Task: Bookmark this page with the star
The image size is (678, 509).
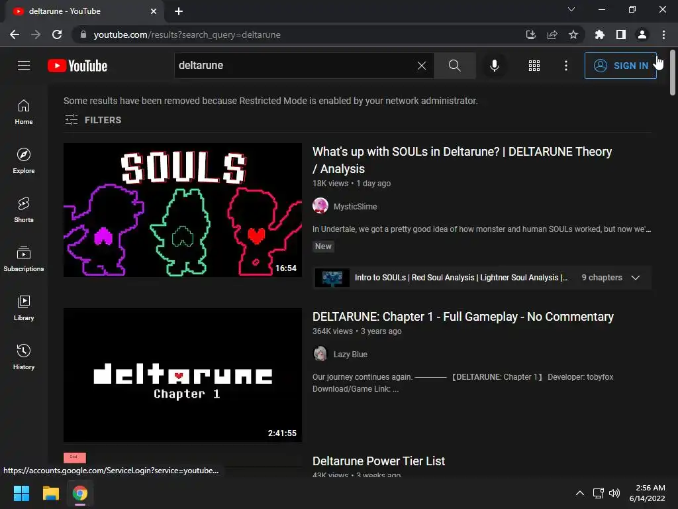Action: point(573,34)
